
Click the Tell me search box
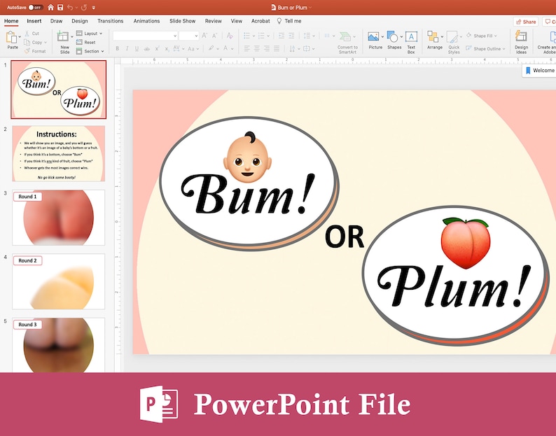289,21
